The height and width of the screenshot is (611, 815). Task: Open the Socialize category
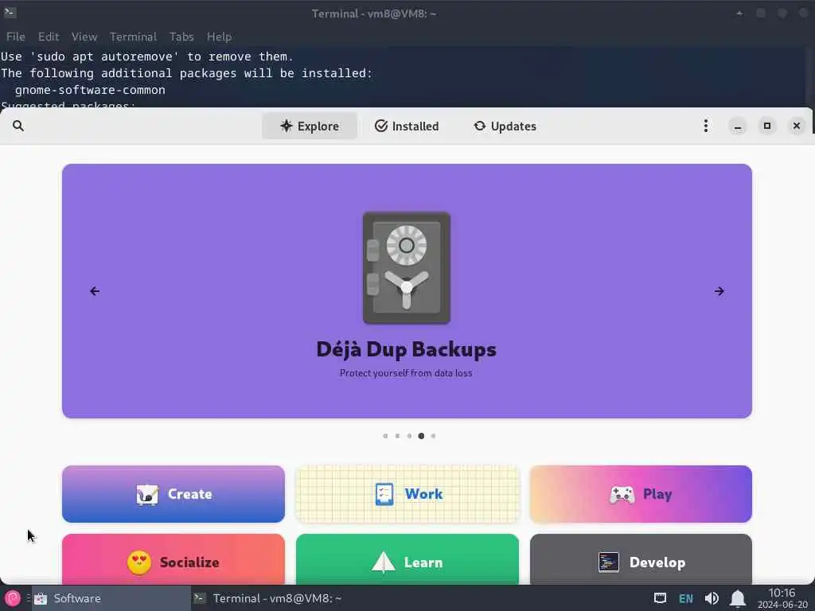tap(173, 559)
